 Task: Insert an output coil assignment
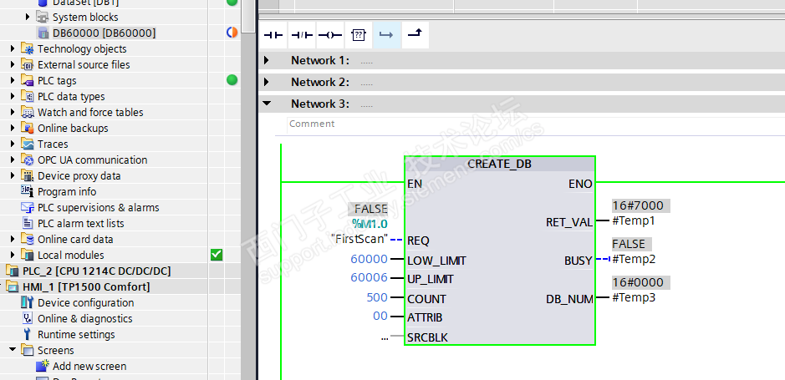click(330, 35)
